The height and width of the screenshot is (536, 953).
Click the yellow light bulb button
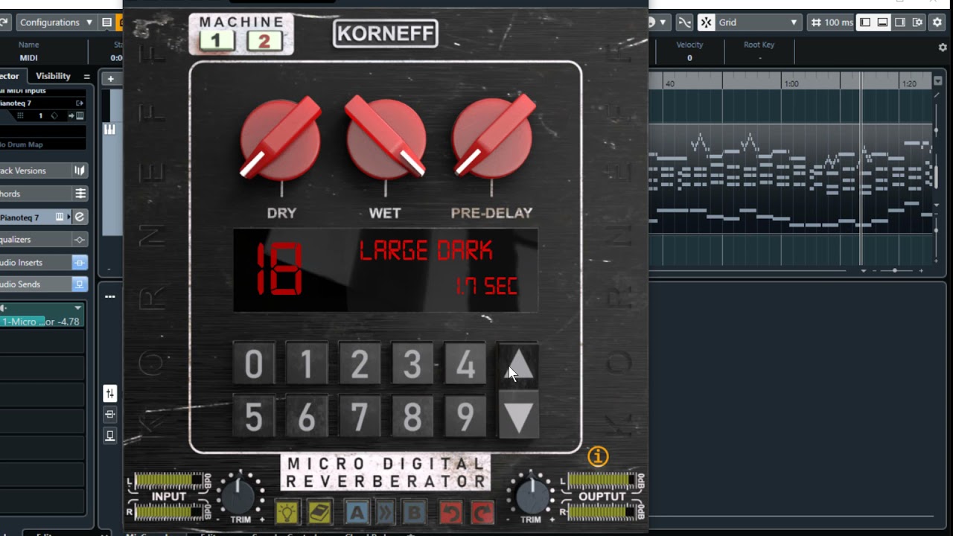[287, 512]
